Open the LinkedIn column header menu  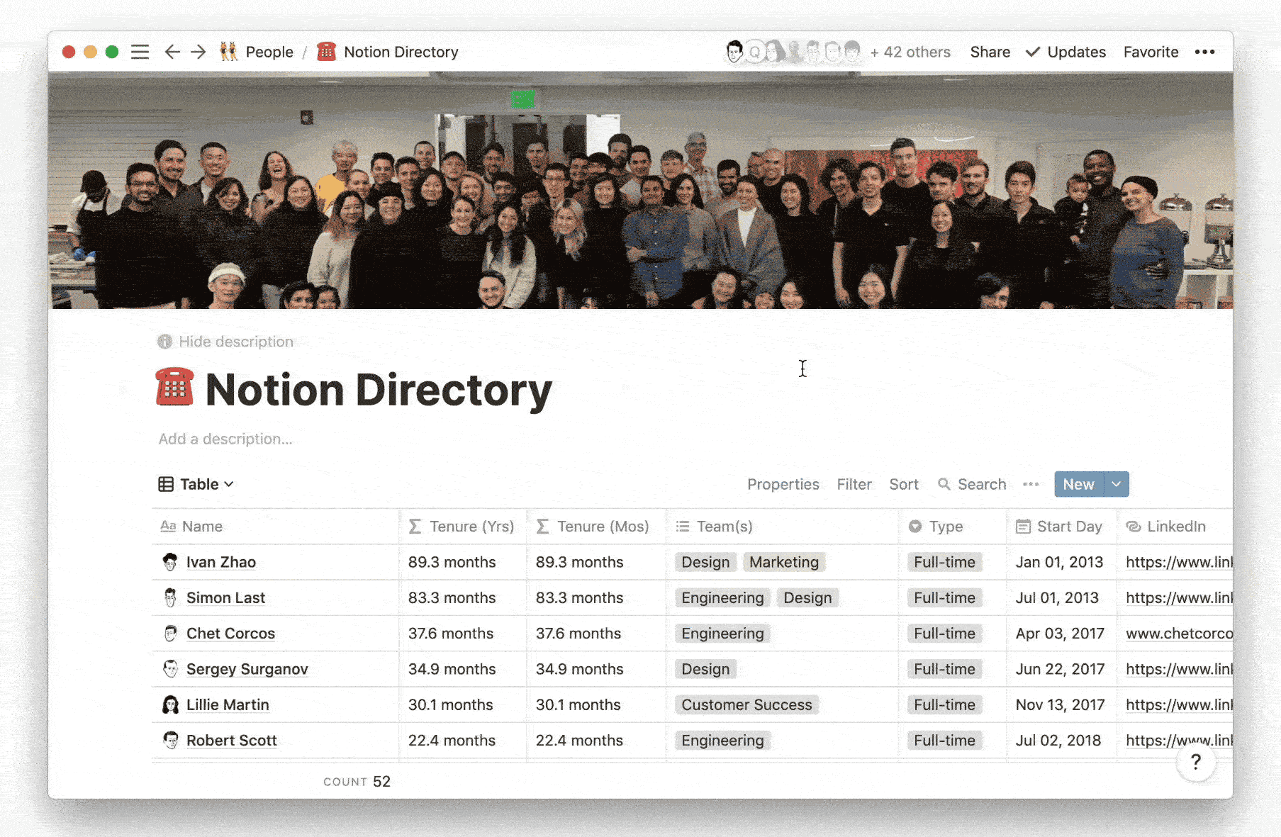click(x=1175, y=527)
